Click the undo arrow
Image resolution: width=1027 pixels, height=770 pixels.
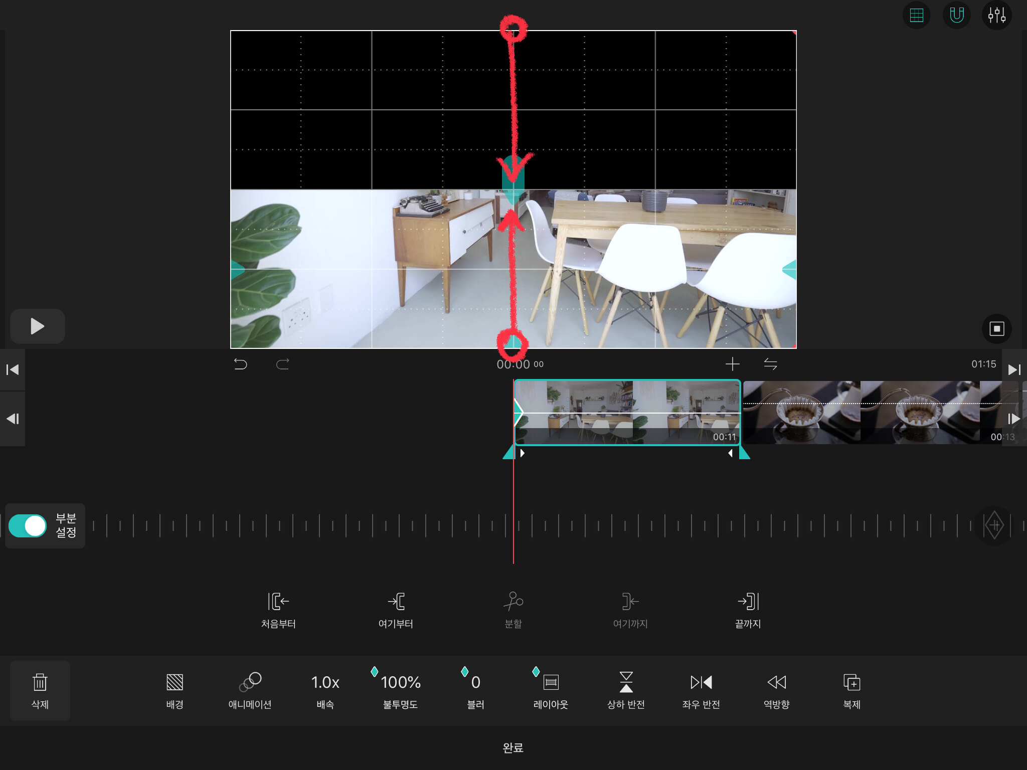coord(240,364)
